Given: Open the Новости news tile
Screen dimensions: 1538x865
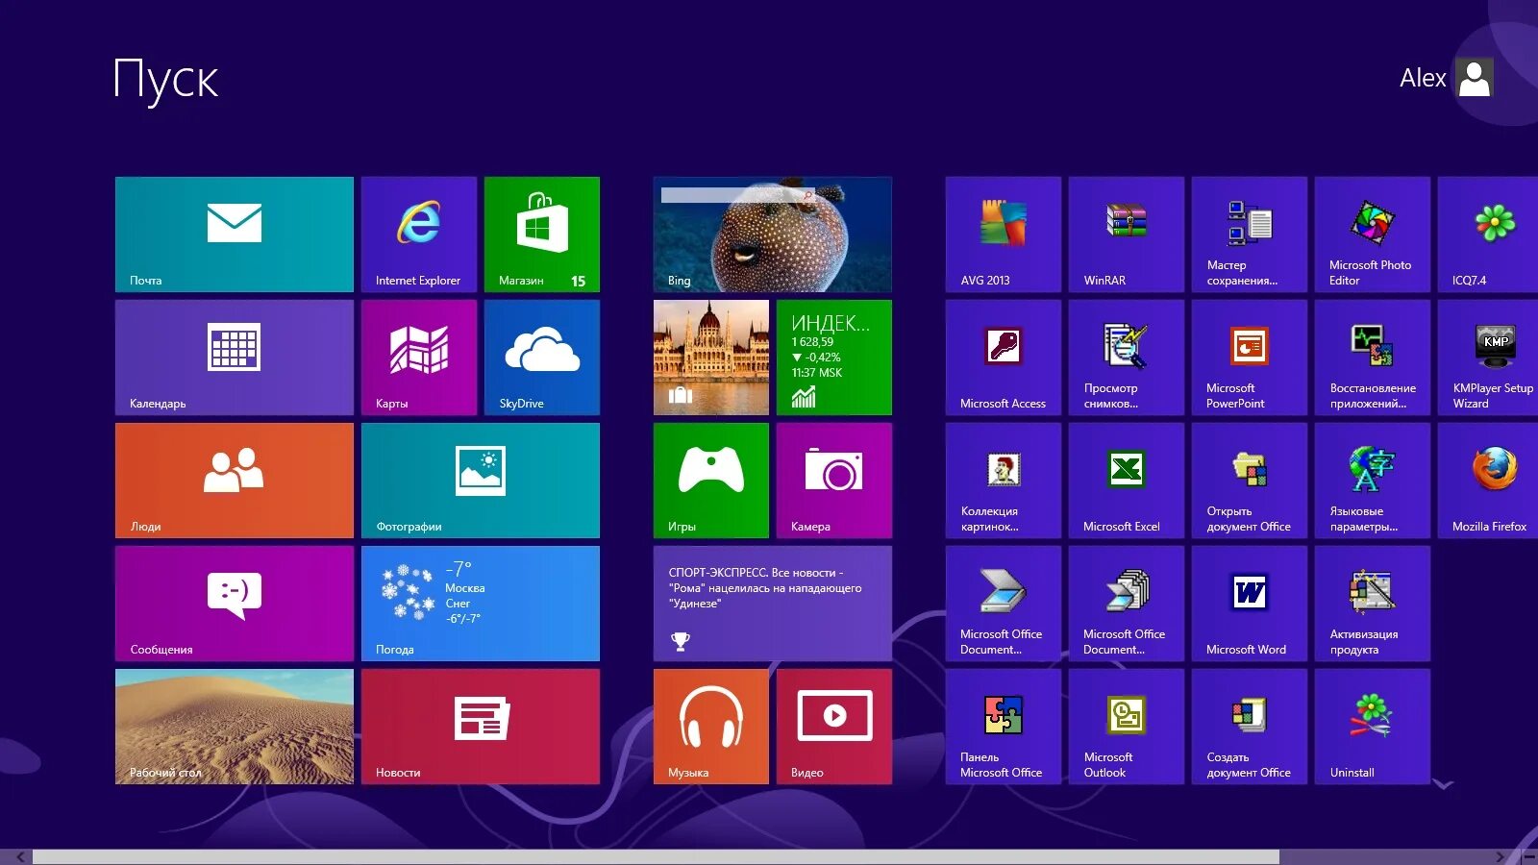Looking at the screenshot, I should (481, 727).
